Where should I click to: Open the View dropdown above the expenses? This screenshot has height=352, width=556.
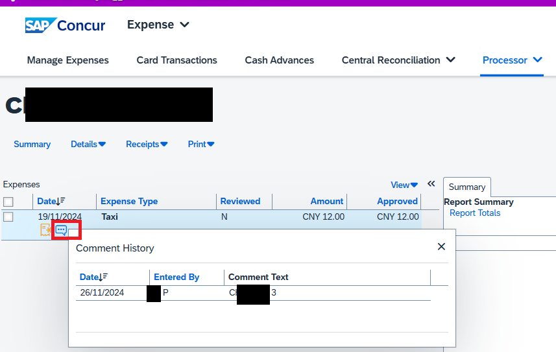tap(404, 185)
